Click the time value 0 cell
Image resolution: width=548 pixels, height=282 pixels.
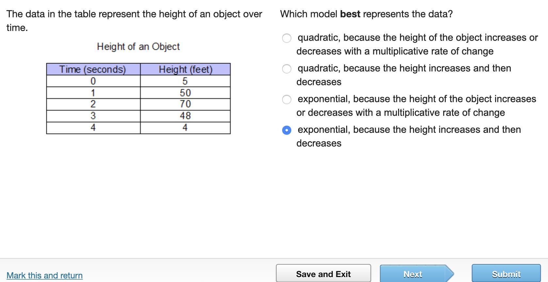93,81
